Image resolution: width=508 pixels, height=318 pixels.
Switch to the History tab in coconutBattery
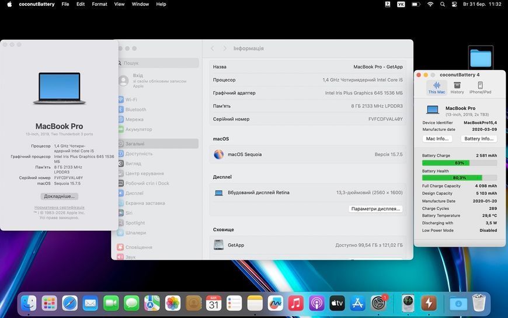[457, 88]
